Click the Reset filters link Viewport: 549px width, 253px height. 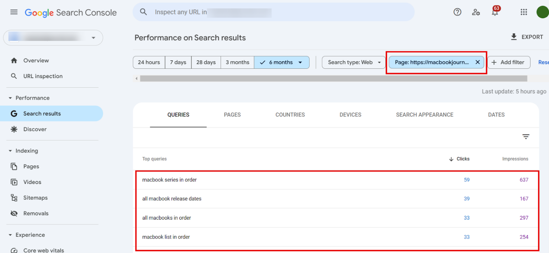[543, 62]
